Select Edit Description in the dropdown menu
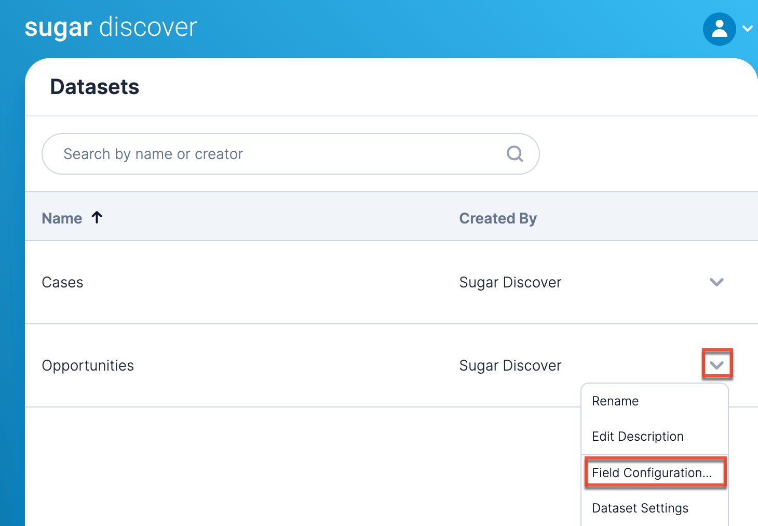 point(638,437)
